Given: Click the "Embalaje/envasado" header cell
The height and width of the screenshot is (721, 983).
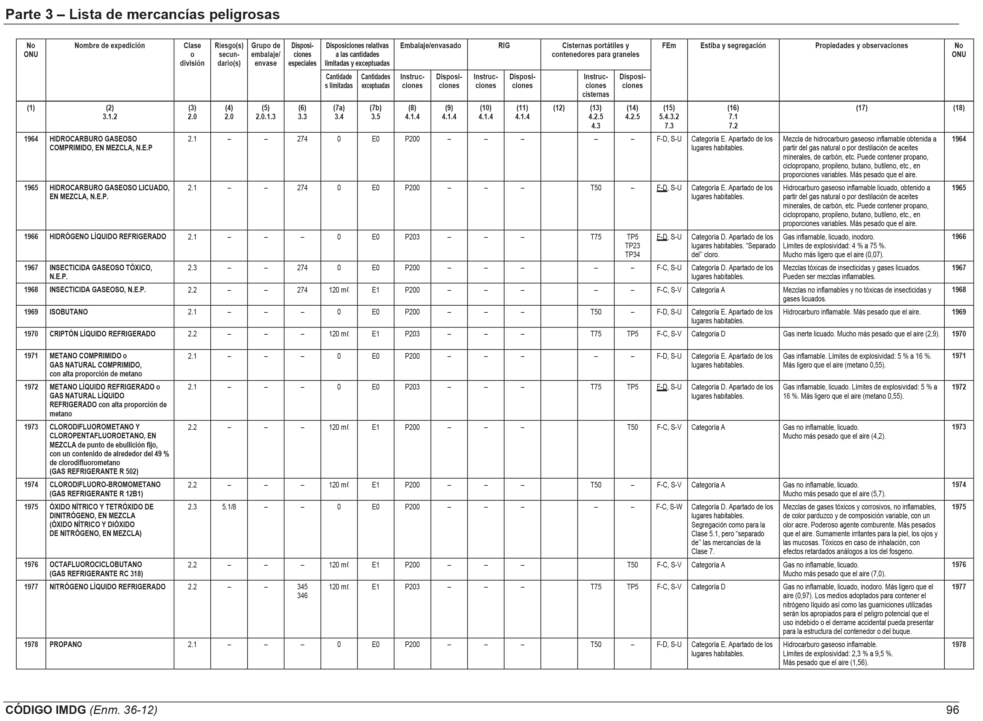Looking at the screenshot, I should (430, 45).
